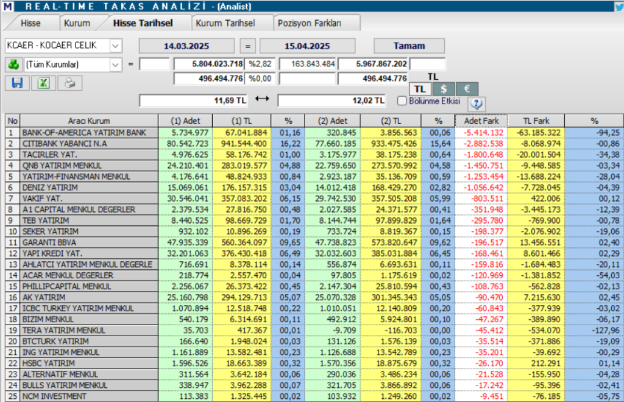Expand the KCAER - KOCAER CELIK stock dropdown
This screenshot has height=402, width=624.
pyautogui.click(x=115, y=46)
